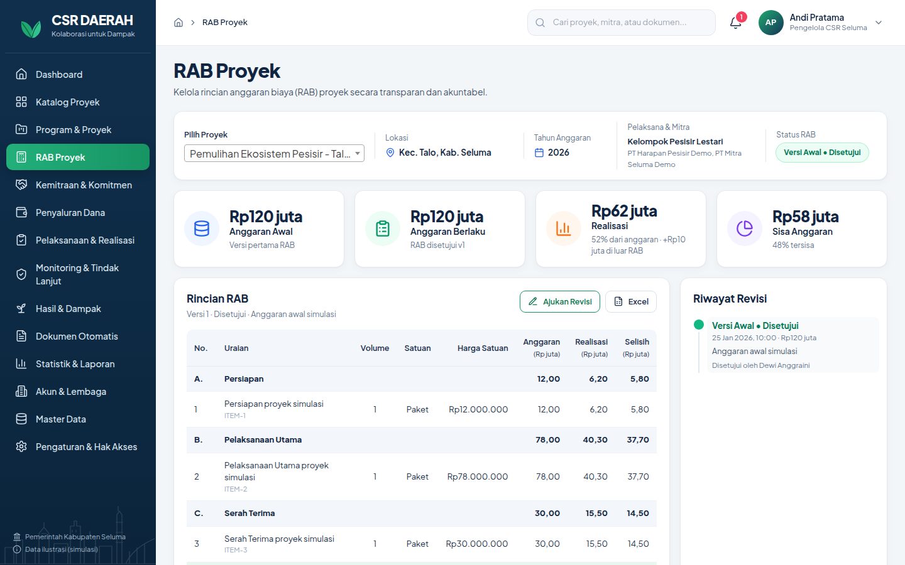The image size is (905, 565).
Task: Click the Serah Terima proyek simulasi row
Action: click(422, 544)
